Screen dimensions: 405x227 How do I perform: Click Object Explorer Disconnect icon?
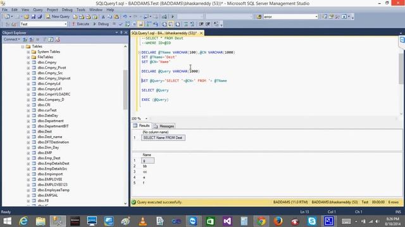click(x=31, y=39)
